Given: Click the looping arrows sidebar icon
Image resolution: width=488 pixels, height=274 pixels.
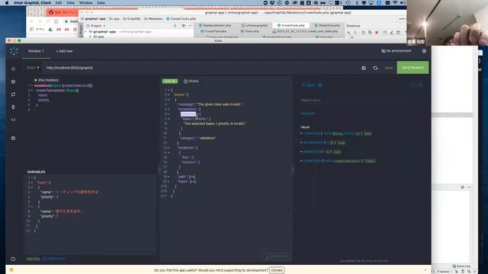Looking at the screenshot, I should (13, 94).
